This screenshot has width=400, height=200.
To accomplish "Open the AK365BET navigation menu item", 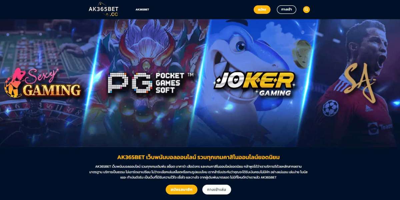I will click(x=142, y=10).
